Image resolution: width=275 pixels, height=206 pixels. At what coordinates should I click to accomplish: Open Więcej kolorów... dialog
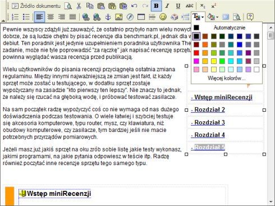pyautogui.click(x=227, y=78)
